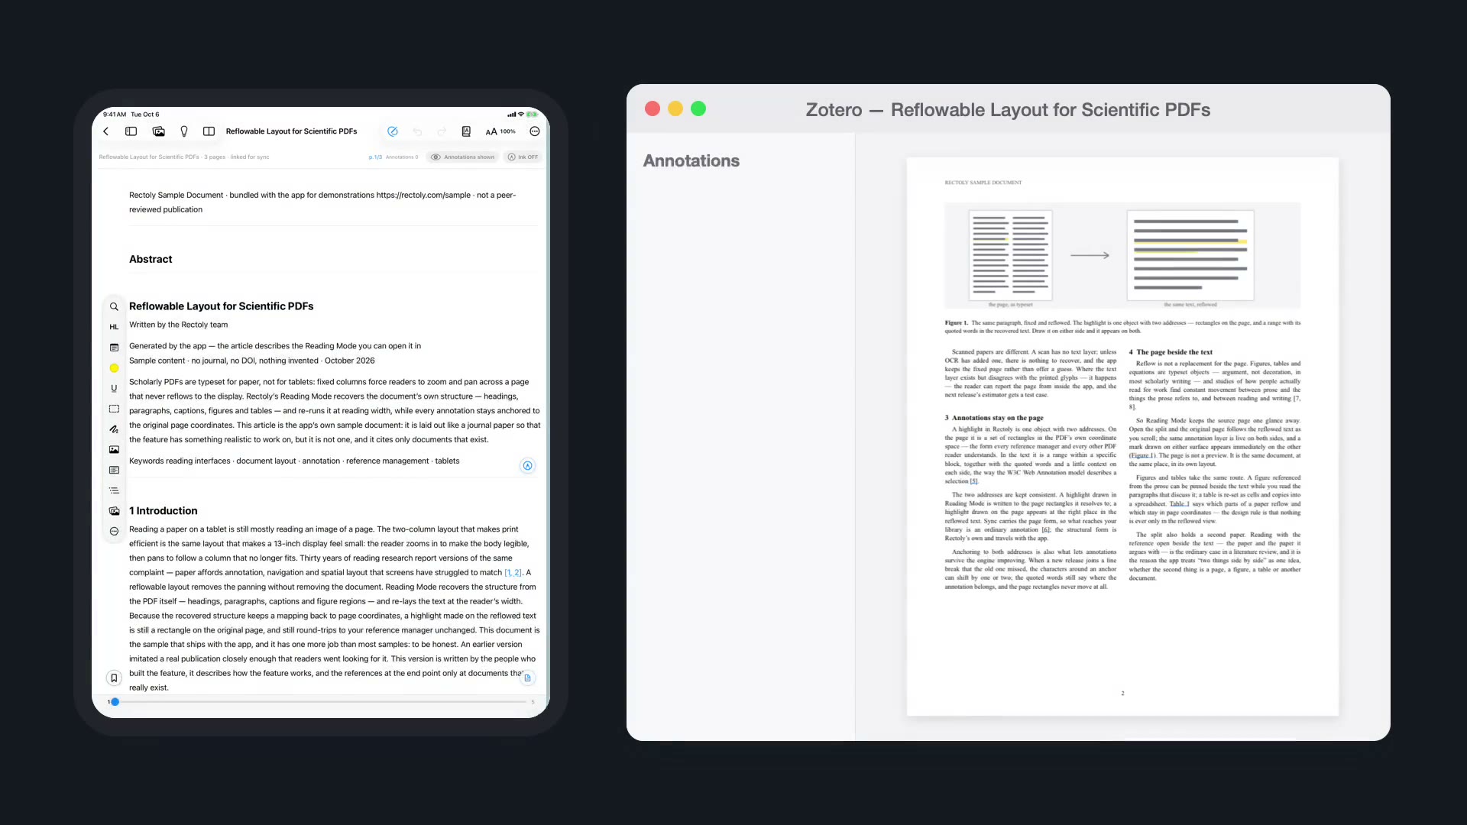The width and height of the screenshot is (1467, 825).
Task: Tap the lightbulb icon in the top toolbar
Action: [x=184, y=131]
